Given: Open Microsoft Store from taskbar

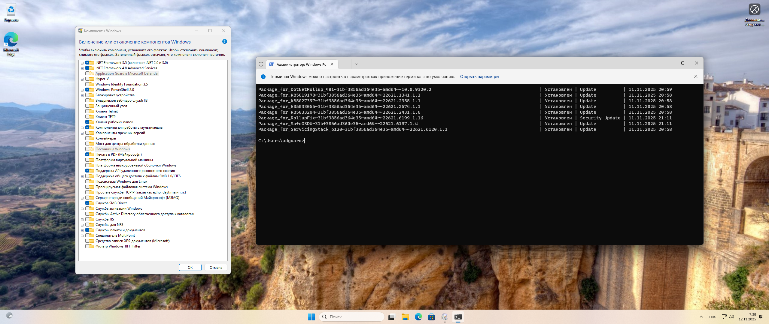Looking at the screenshot, I should point(431,317).
